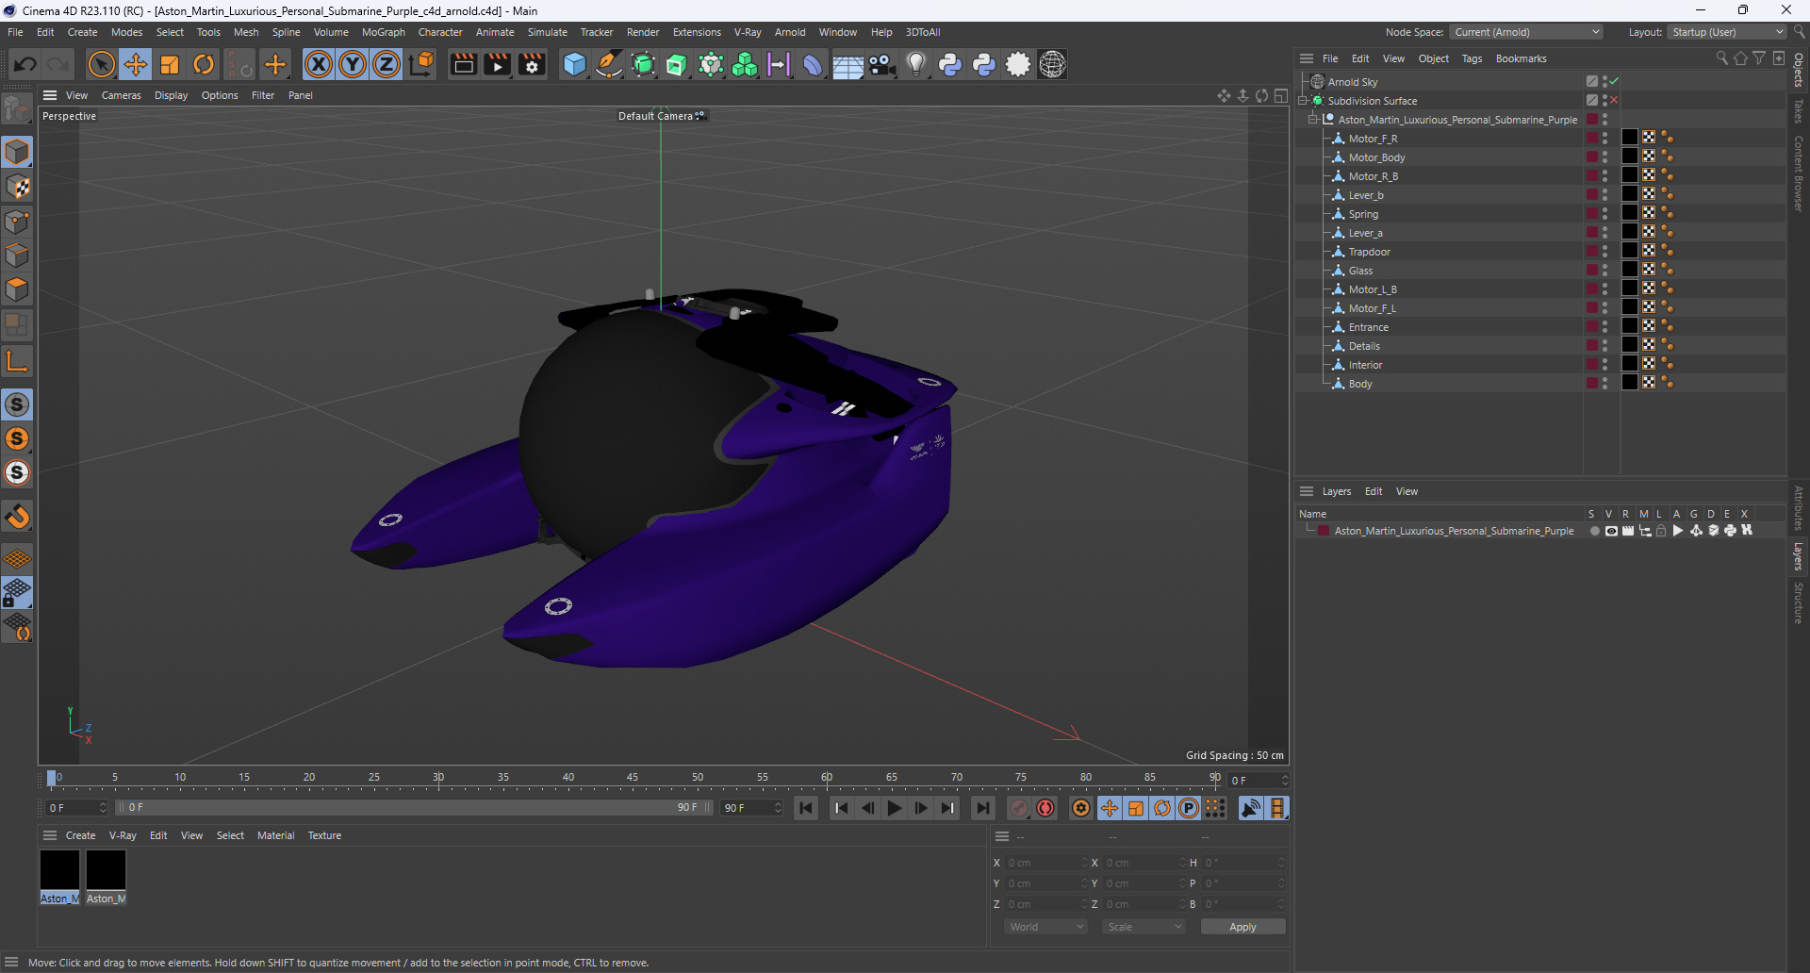Toggle Arnold Sky enable checkmark
Viewport: 1810px width, 973px height.
[1613, 81]
